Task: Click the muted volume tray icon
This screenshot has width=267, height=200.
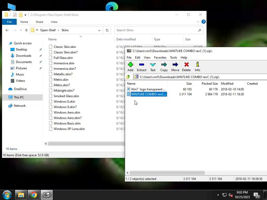Action: (x=230, y=195)
